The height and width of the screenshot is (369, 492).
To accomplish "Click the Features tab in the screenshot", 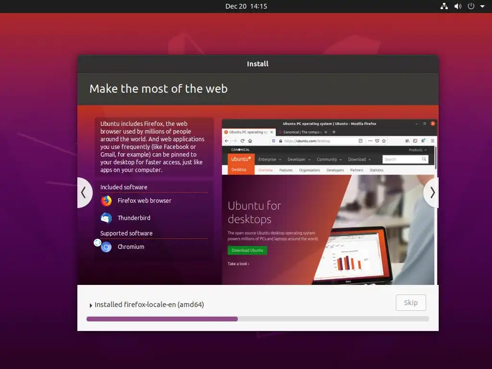I will pyautogui.click(x=286, y=170).
